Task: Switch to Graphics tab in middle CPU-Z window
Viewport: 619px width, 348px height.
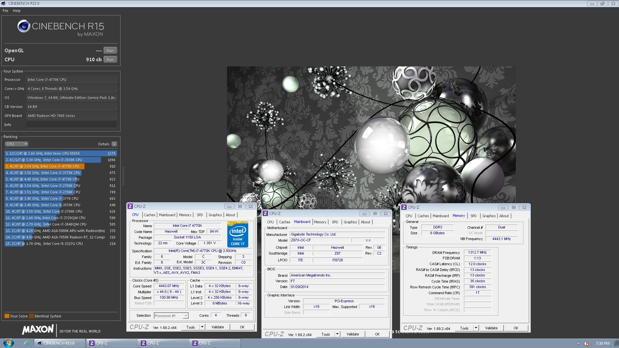Action: pyautogui.click(x=350, y=222)
